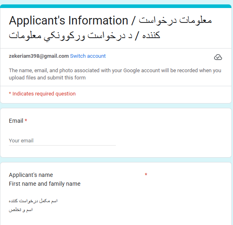Click the Applicant's name question label

point(31,175)
